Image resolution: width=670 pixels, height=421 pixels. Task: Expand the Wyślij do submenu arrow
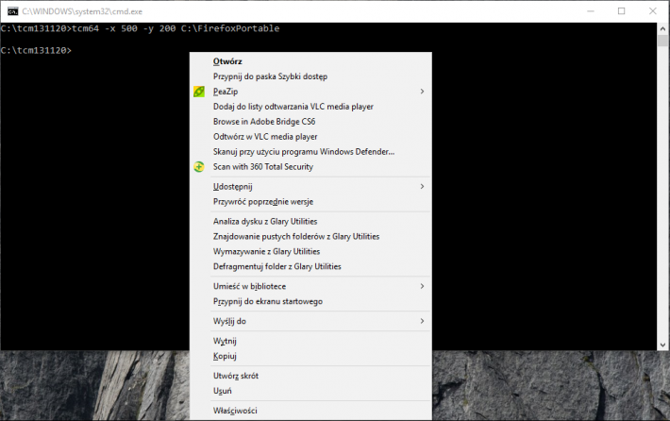point(422,321)
